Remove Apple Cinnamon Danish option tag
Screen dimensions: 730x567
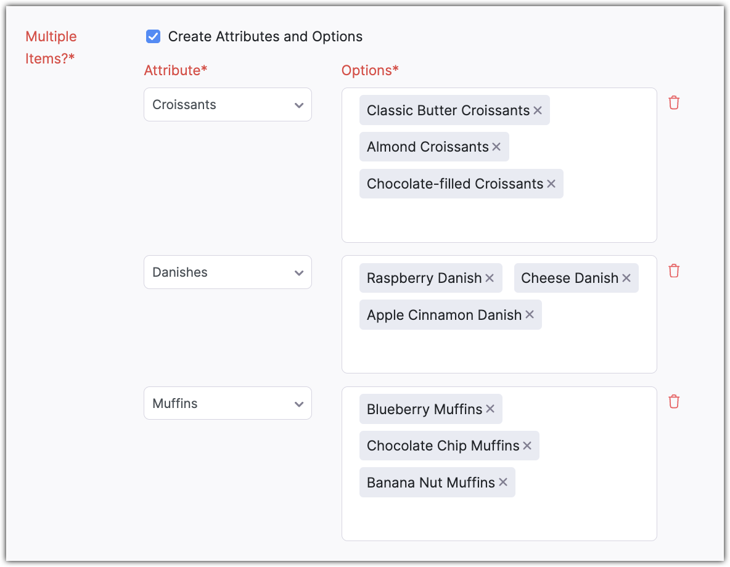click(530, 315)
